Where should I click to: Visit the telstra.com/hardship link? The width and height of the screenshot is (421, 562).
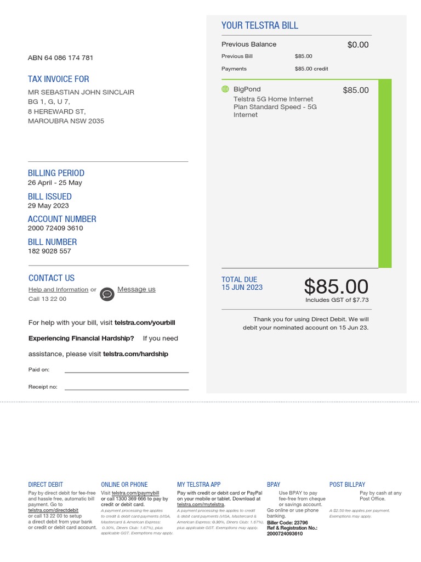135,354
